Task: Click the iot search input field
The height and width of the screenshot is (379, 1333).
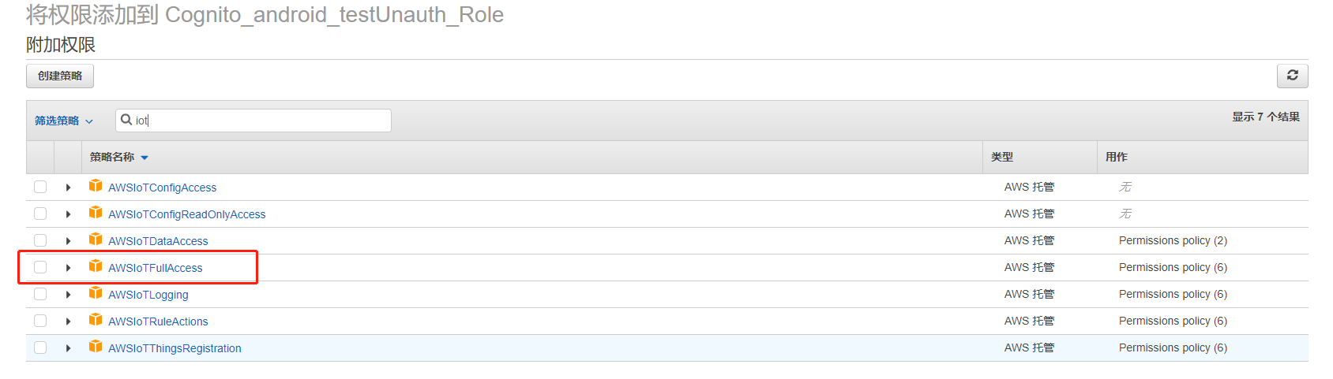Action: 253,121
